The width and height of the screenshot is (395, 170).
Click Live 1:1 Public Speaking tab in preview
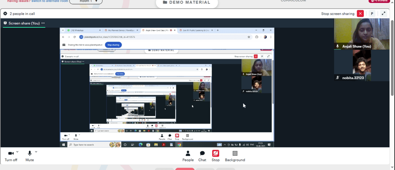[x=196, y=30]
